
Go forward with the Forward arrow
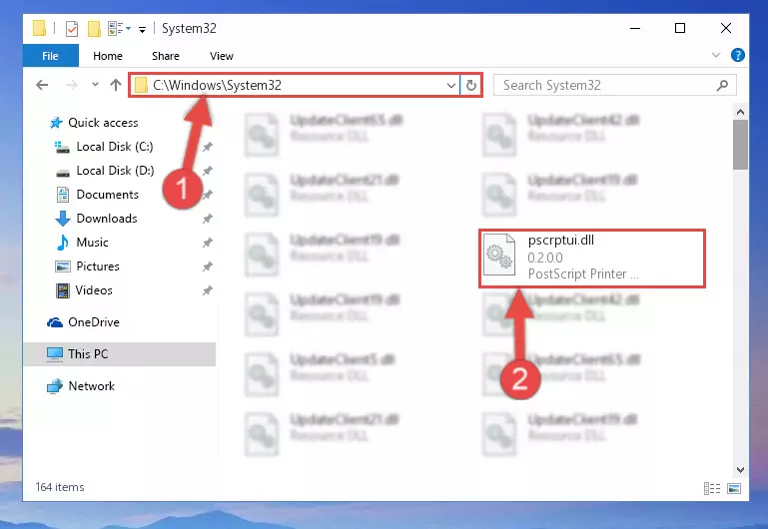[72, 85]
